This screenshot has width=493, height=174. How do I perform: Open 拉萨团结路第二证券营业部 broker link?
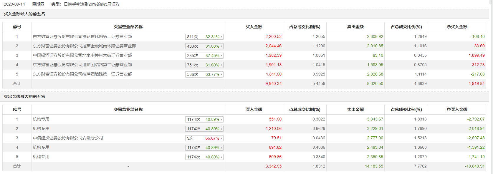(82, 65)
